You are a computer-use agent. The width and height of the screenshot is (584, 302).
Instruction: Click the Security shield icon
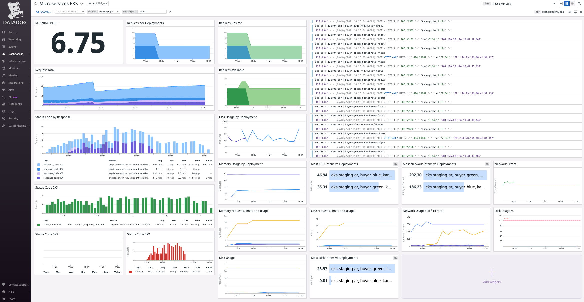point(4,118)
